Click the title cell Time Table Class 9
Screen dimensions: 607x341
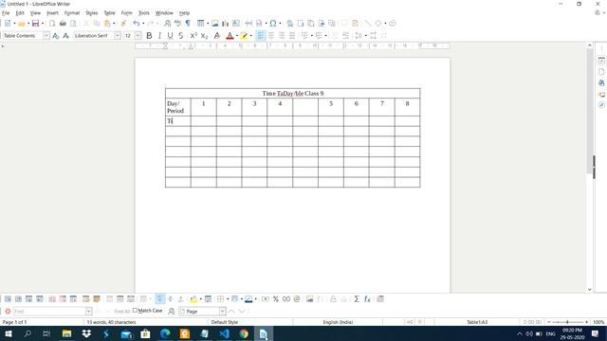tap(293, 93)
